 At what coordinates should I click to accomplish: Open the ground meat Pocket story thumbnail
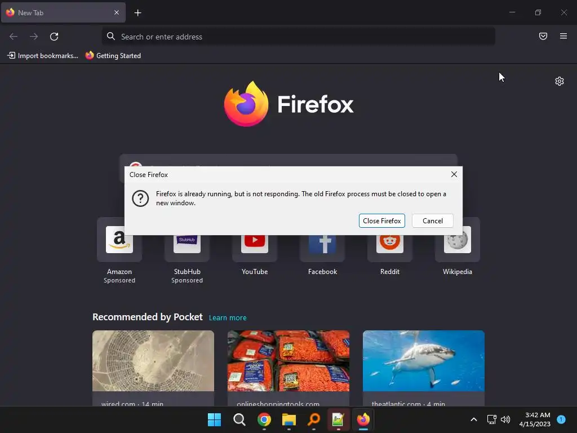point(288,361)
